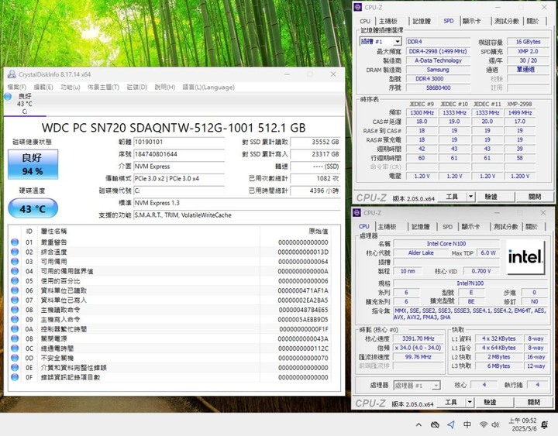
Task: Switch to 主機板 tab in the CPU-tab CPU-Z window
Action: click(387, 227)
